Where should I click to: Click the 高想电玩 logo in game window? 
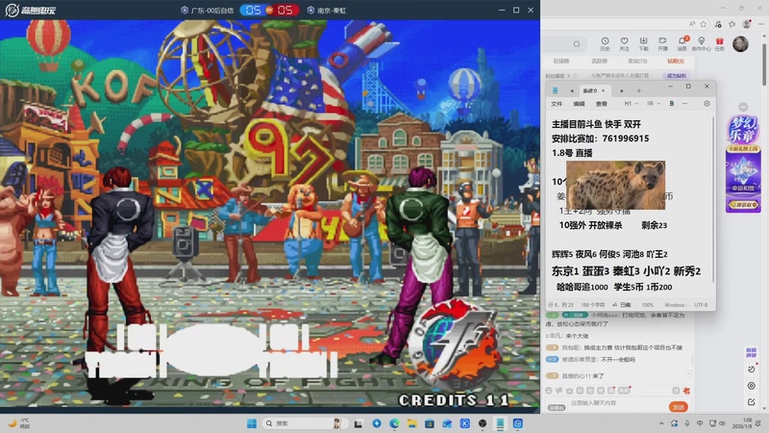(31, 10)
